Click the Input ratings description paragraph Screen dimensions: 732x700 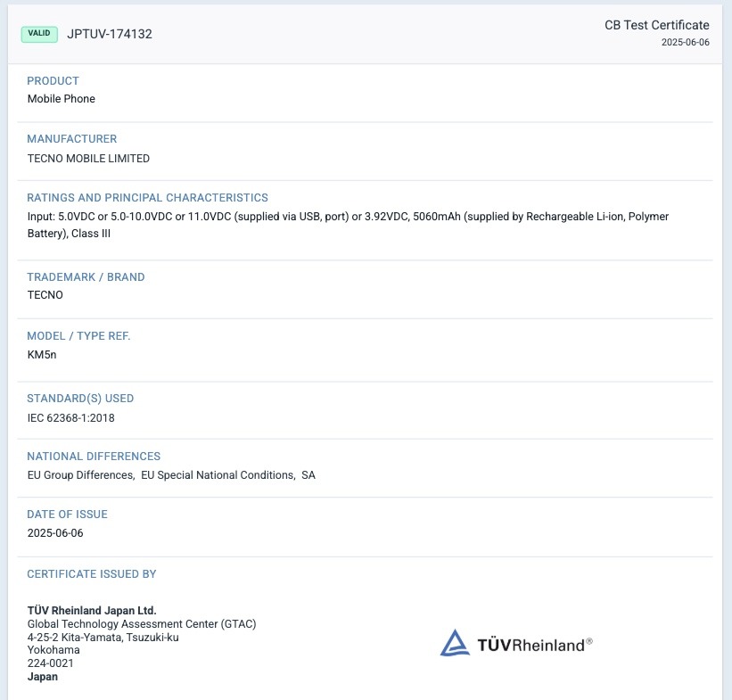(x=348, y=225)
